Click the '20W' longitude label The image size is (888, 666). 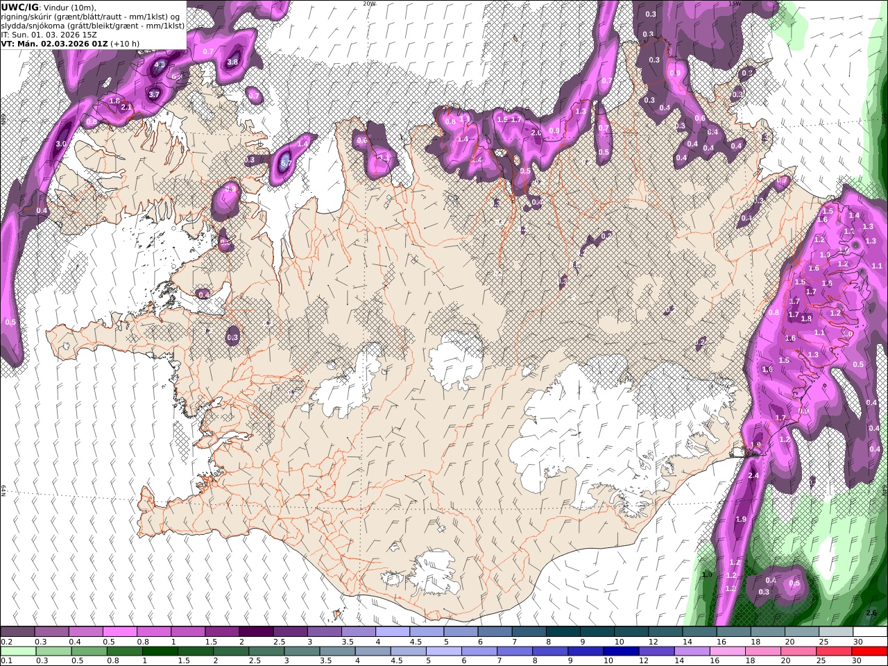(x=368, y=3)
